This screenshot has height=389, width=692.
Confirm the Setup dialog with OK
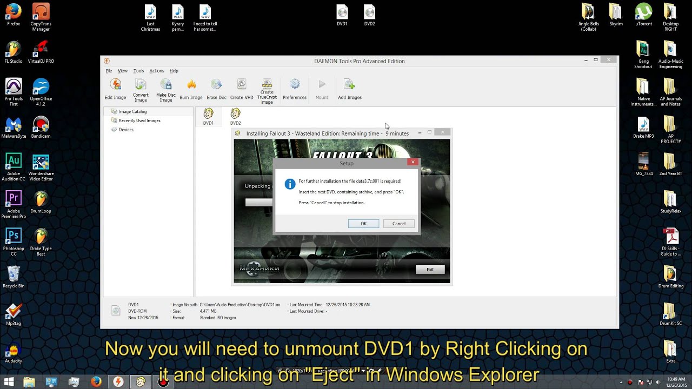(x=363, y=224)
